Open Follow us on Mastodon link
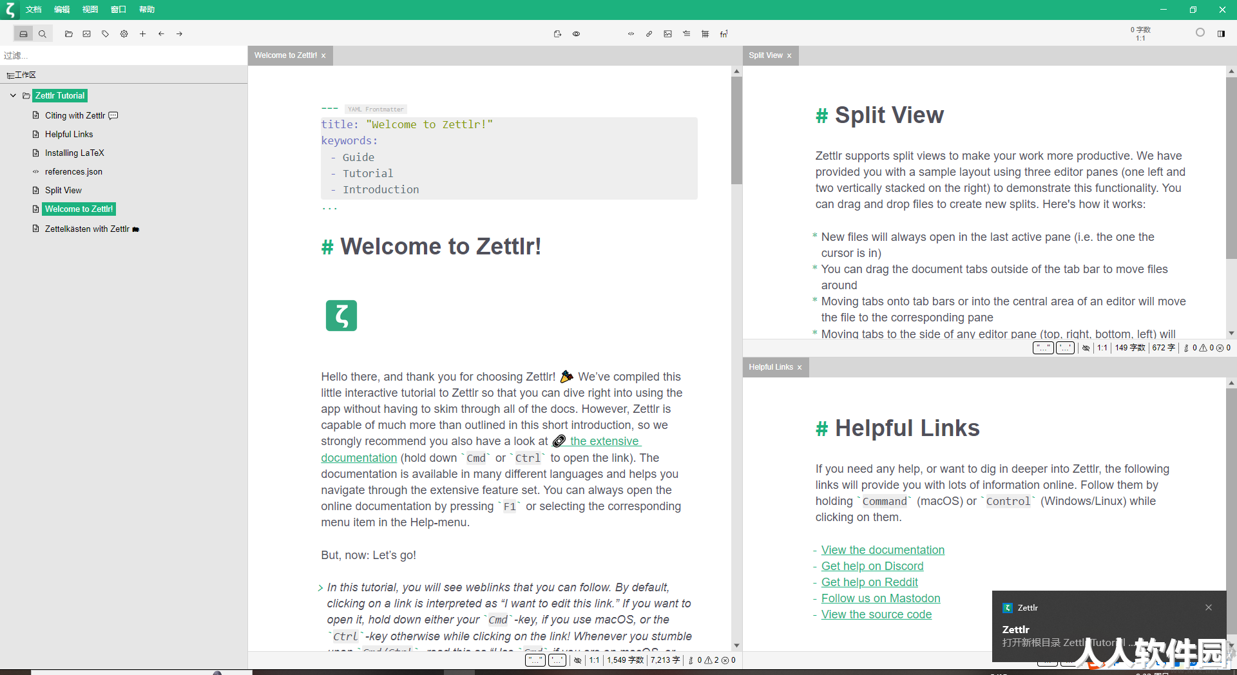1237x675 pixels. pos(881,598)
